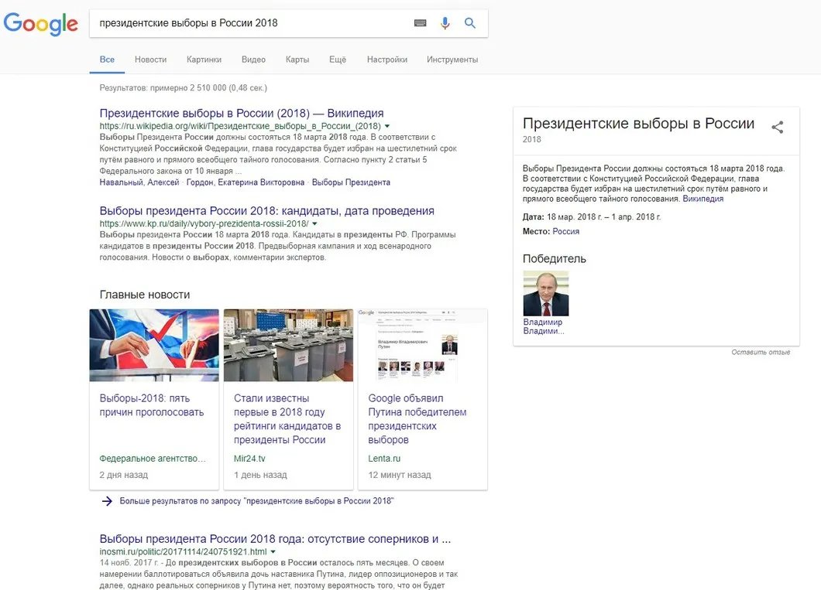Click Vladimir Putin's winner thumbnail

coord(546,293)
